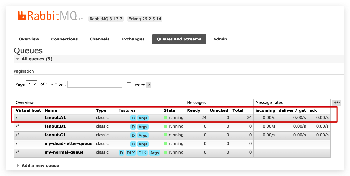Image resolution: width=350 pixels, height=176 pixels.
Task: Click the Erlang 26.2.5.14 version label
Action: click(x=144, y=19)
